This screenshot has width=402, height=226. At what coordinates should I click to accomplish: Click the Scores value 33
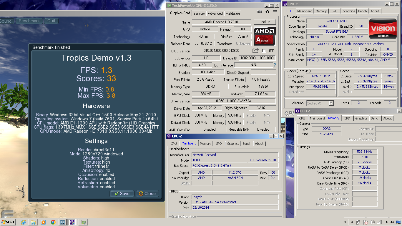pos(112,78)
